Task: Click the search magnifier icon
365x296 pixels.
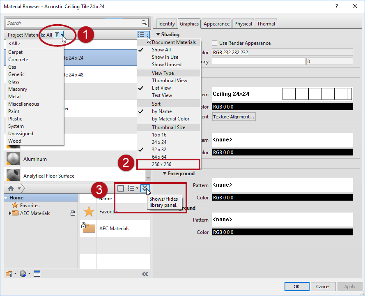Action: tap(144, 23)
